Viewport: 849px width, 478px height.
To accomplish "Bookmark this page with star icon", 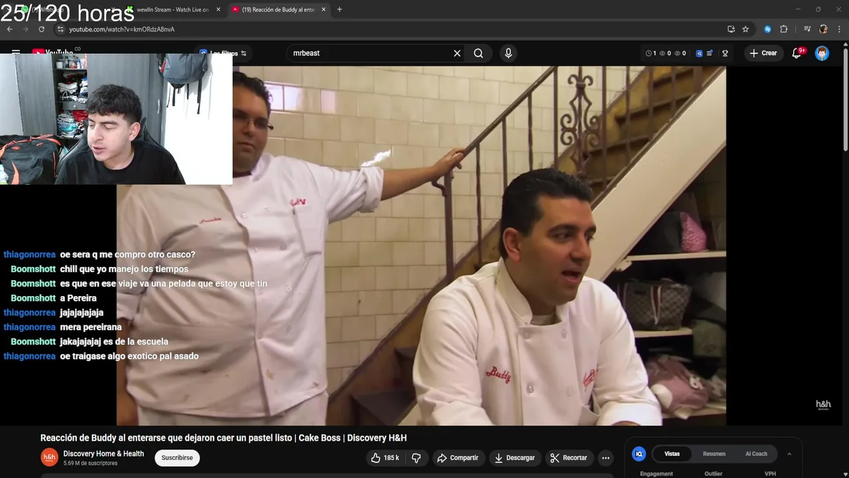I will (746, 29).
